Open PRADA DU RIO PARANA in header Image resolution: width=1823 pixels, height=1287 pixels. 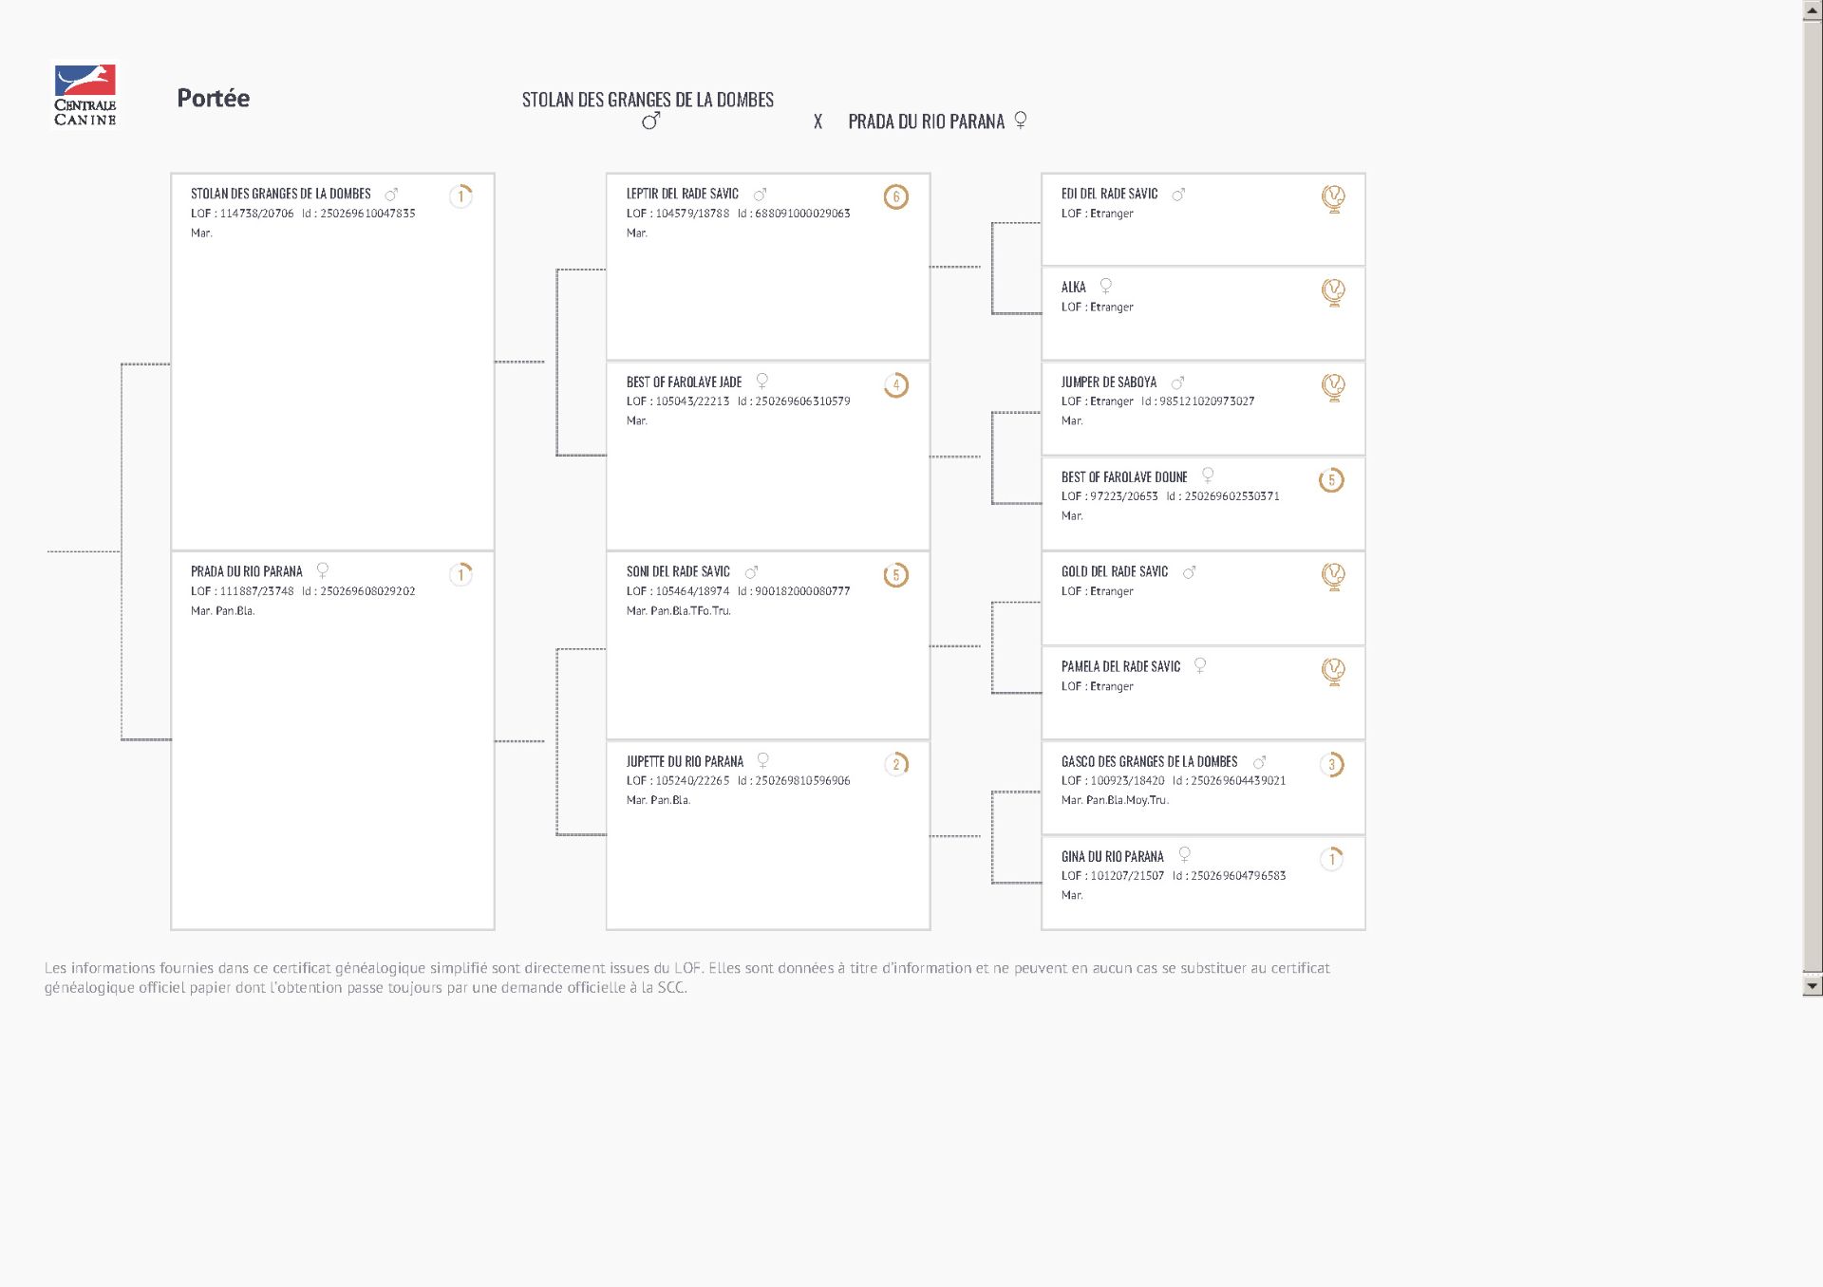click(926, 121)
